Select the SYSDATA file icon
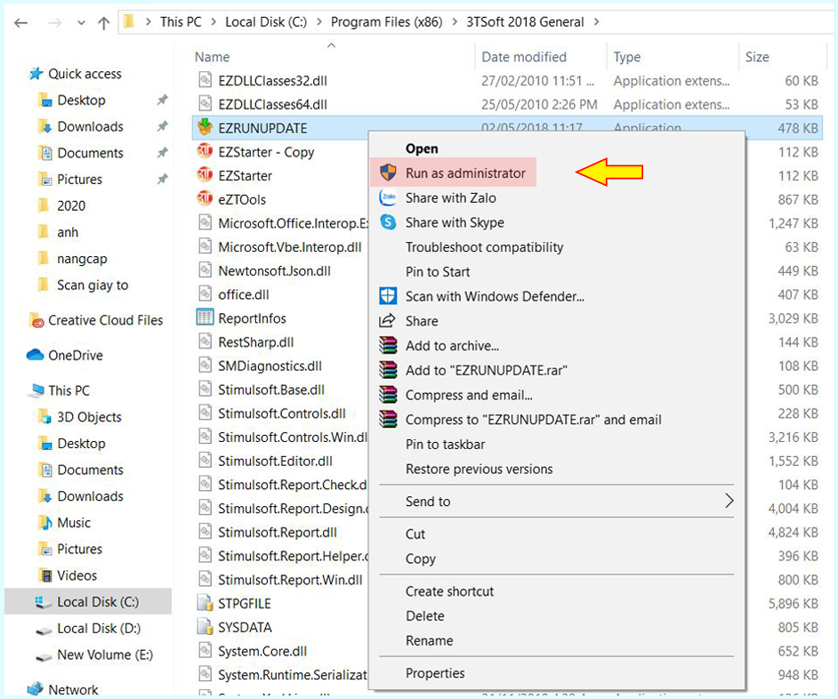The image size is (838, 699). tap(205, 627)
